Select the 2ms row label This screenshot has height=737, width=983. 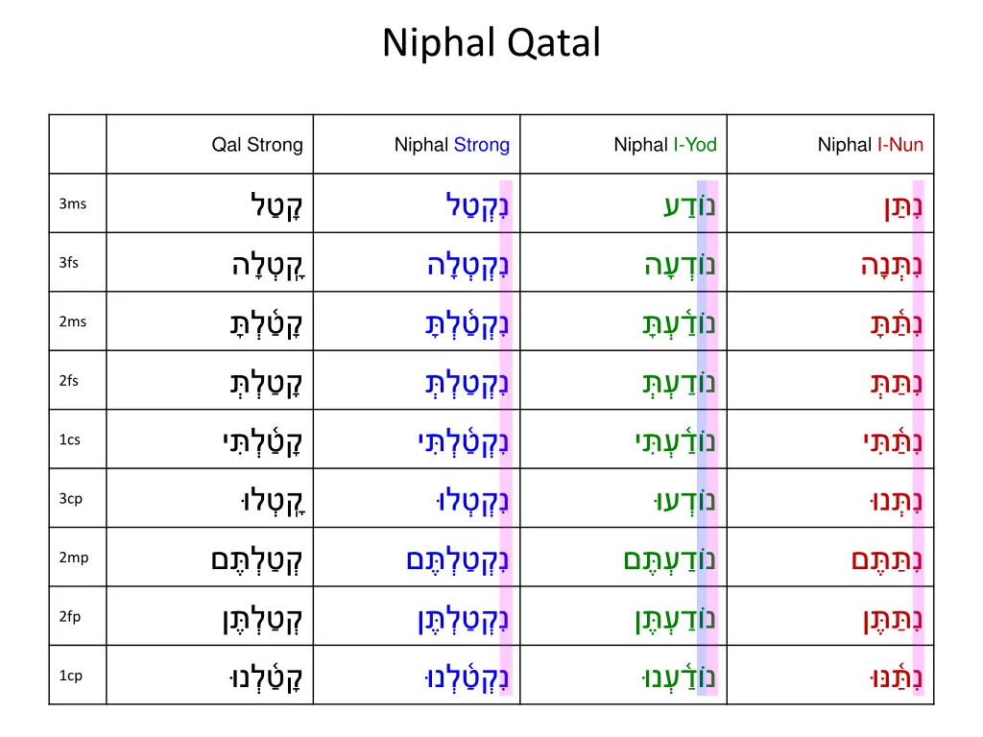(x=72, y=321)
